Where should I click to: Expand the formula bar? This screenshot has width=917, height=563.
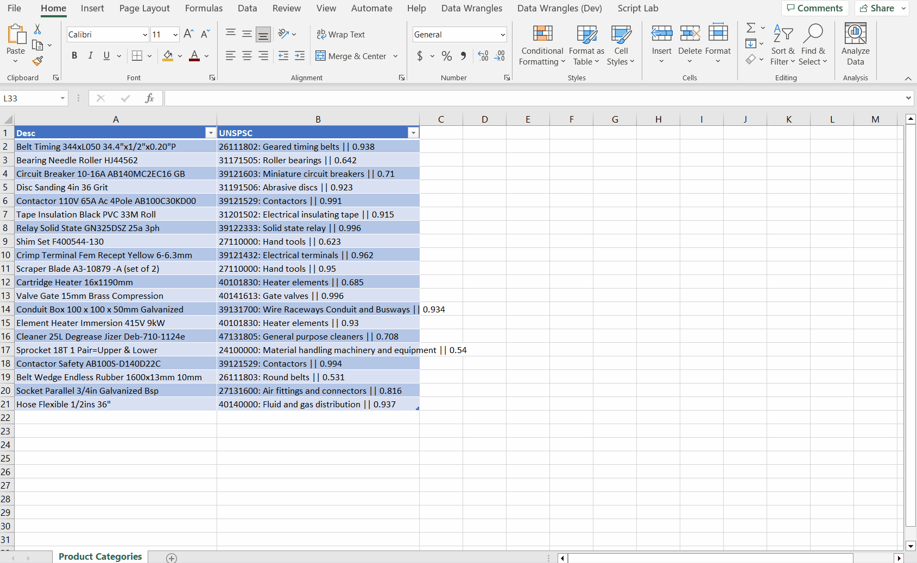(908, 98)
